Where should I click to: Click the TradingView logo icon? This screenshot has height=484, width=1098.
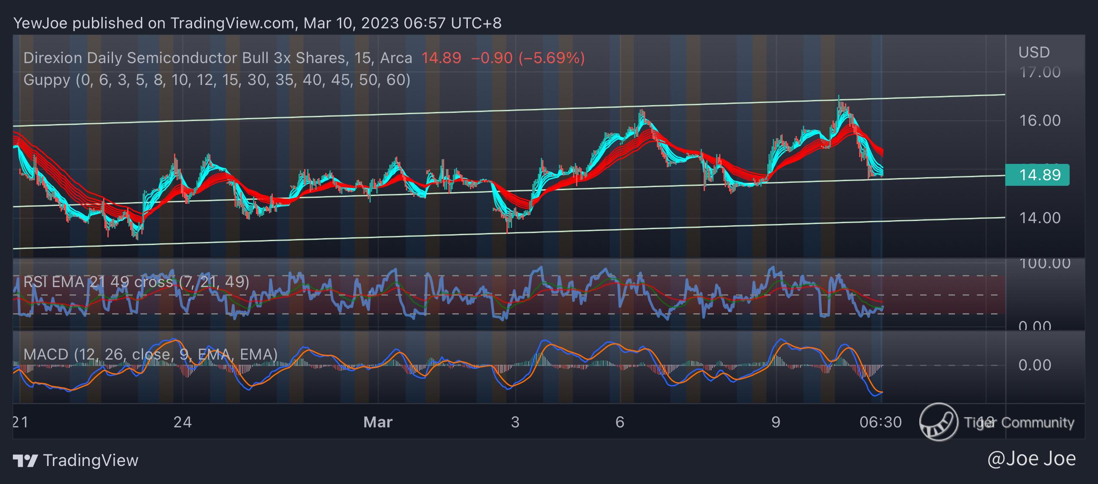(26, 461)
